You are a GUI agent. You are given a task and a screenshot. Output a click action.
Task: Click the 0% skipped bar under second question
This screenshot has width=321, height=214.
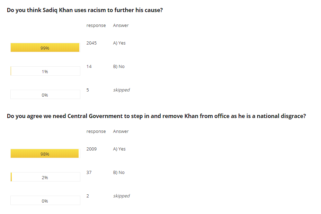coord(45,200)
